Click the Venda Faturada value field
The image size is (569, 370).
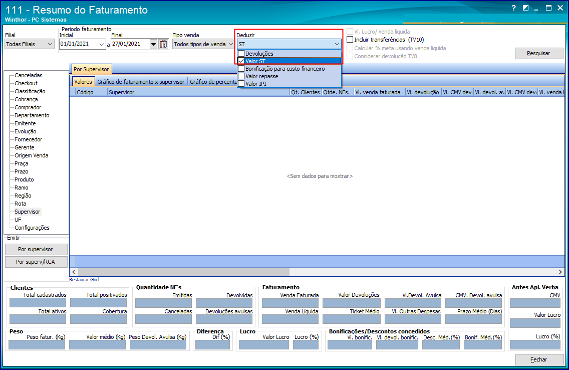(290, 303)
